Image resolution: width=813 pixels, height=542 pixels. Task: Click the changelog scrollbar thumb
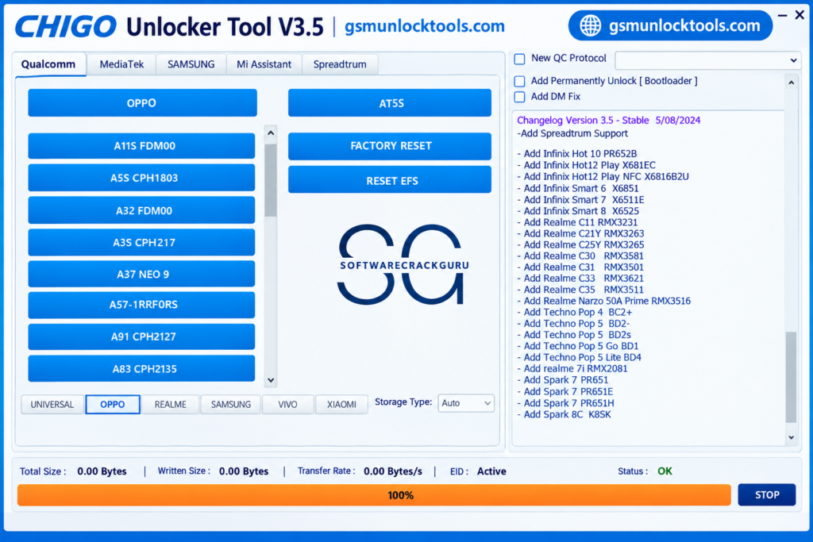(792, 377)
